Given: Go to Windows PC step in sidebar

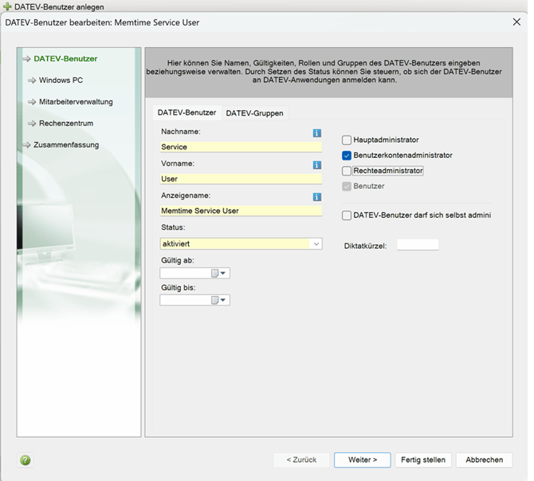Looking at the screenshot, I should [x=61, y=80].
